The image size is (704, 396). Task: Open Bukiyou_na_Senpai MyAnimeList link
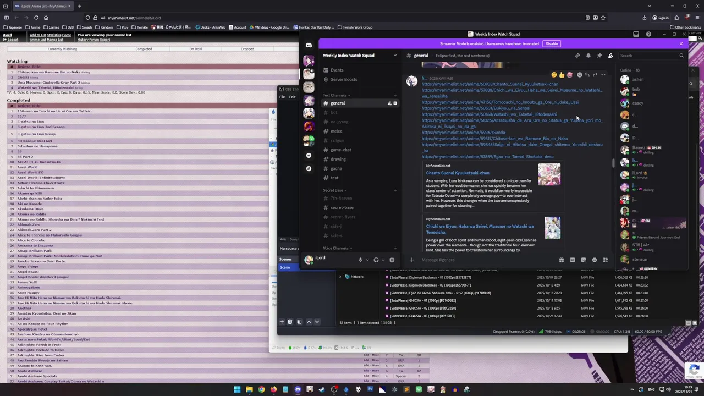(x=476, y=108)
